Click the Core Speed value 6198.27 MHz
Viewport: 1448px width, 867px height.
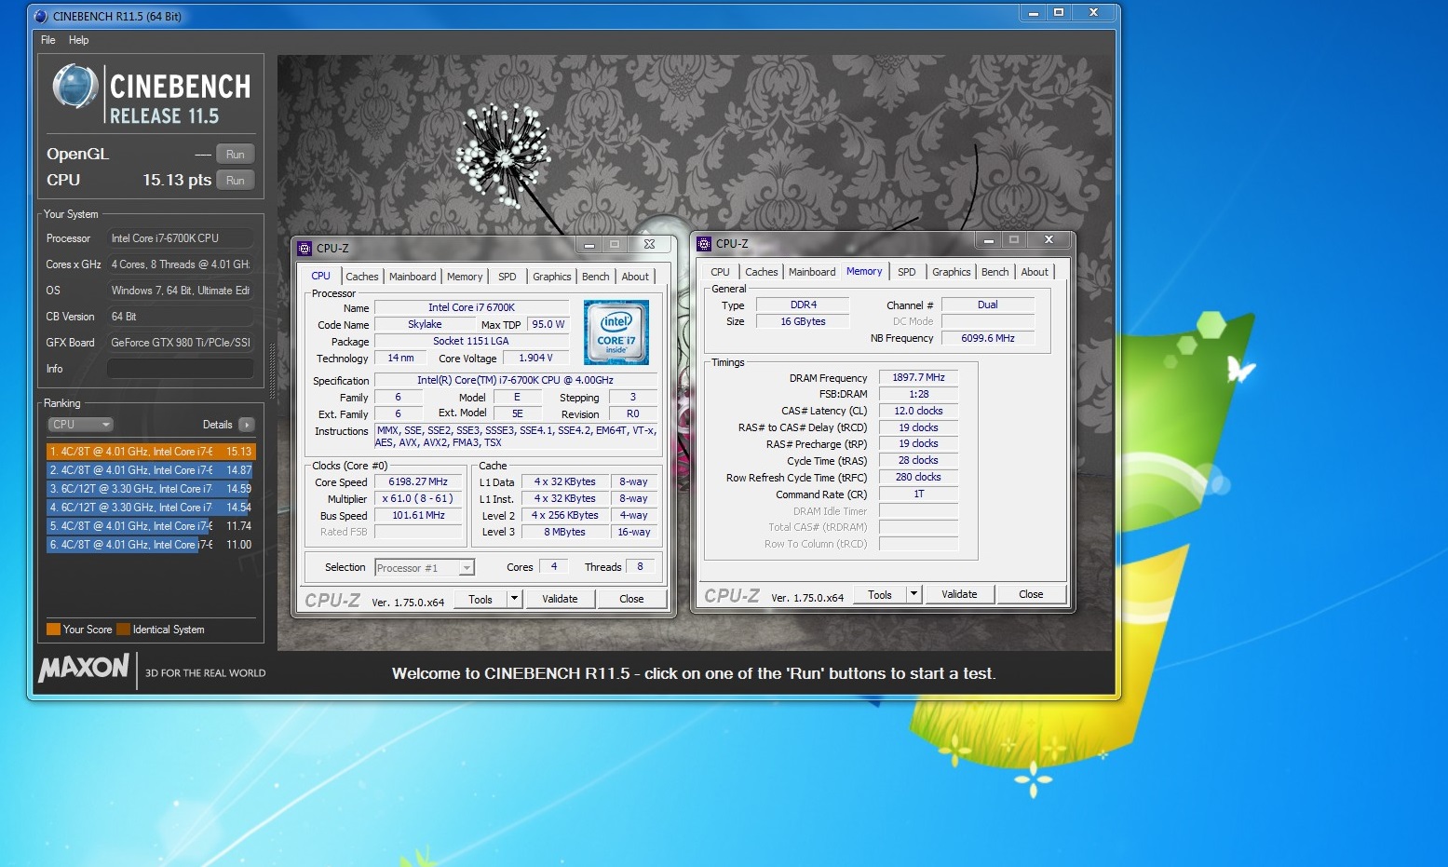418,482
